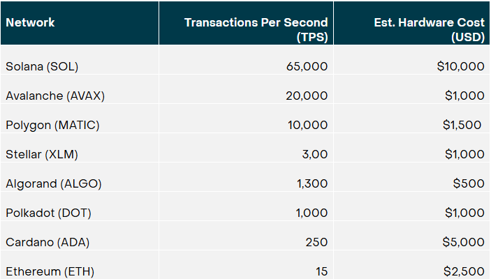
Task: Click the 20,000 TPS value for Avalanche
Action: [307, 96]
